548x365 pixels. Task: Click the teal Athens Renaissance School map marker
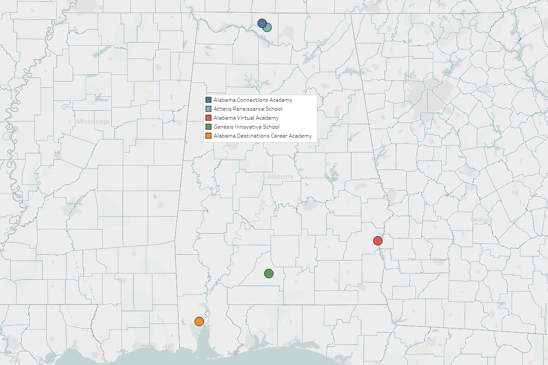[267, 27]
